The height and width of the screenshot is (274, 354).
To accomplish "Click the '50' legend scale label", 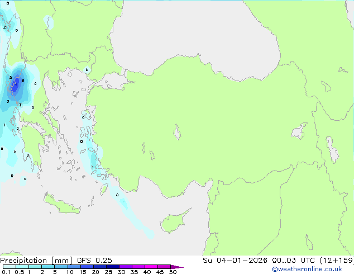I will coord(173,272).
